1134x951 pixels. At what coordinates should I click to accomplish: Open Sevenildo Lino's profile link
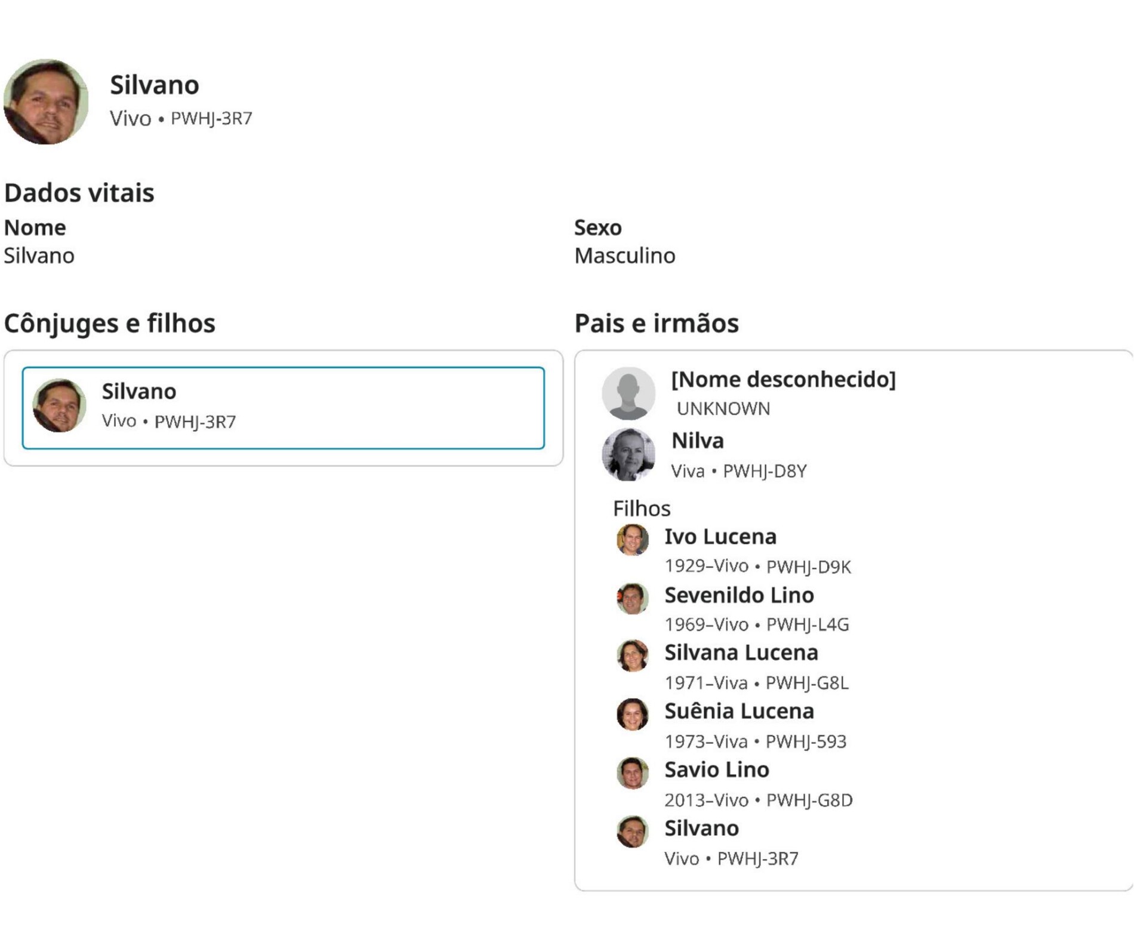[x=738, y=595]
